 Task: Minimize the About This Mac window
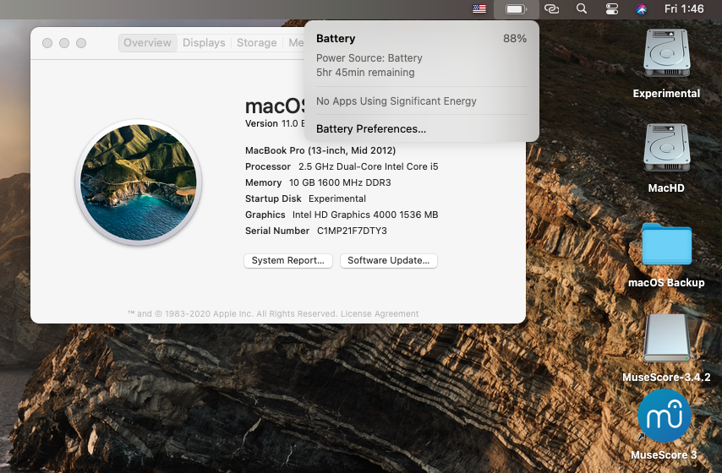pyautogui.click(x=64, y=43)
